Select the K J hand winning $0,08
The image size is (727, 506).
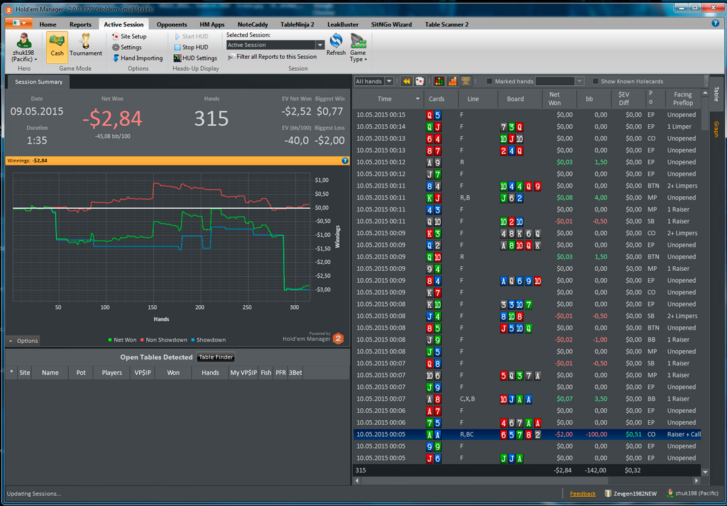(x=527, y=198)
